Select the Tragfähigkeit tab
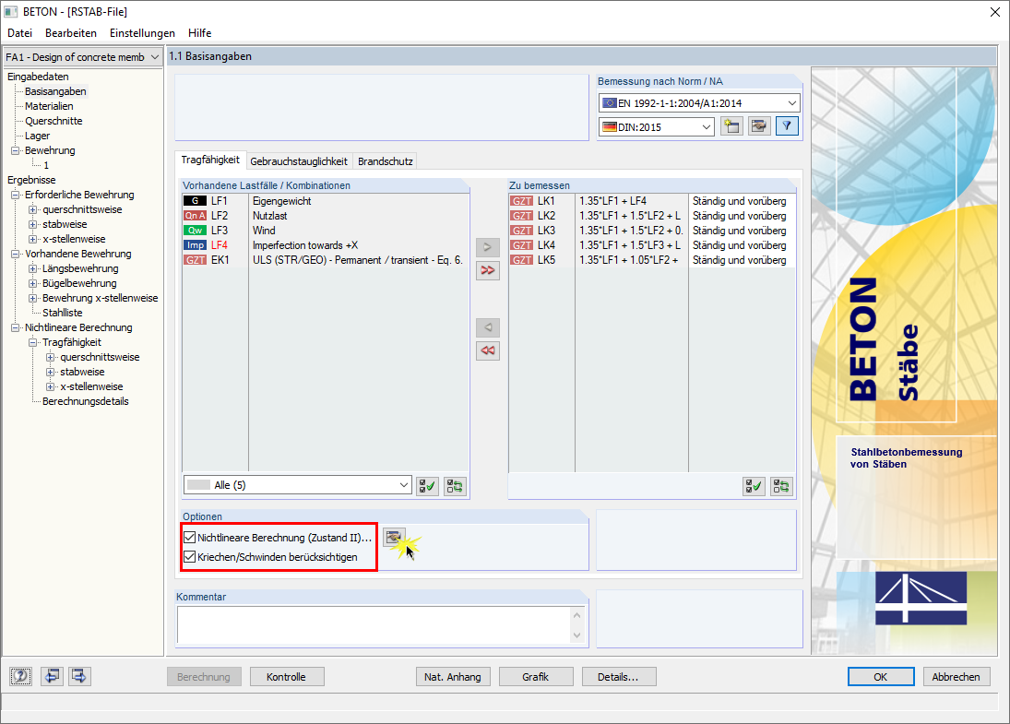1010x724 pixels. pos(210,160)
